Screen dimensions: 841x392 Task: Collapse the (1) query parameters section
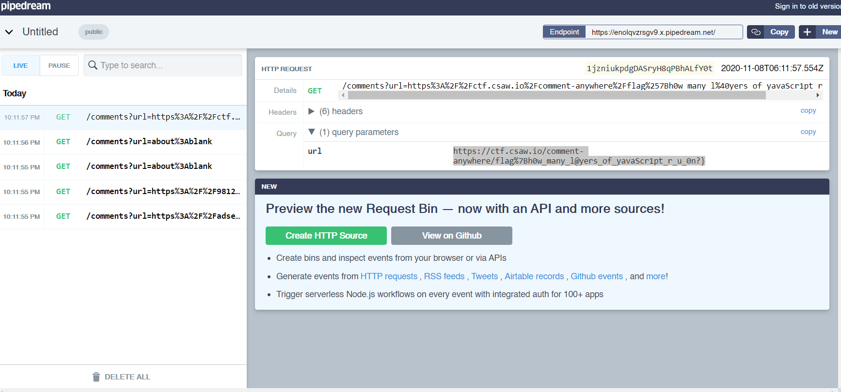pos(312,132)
